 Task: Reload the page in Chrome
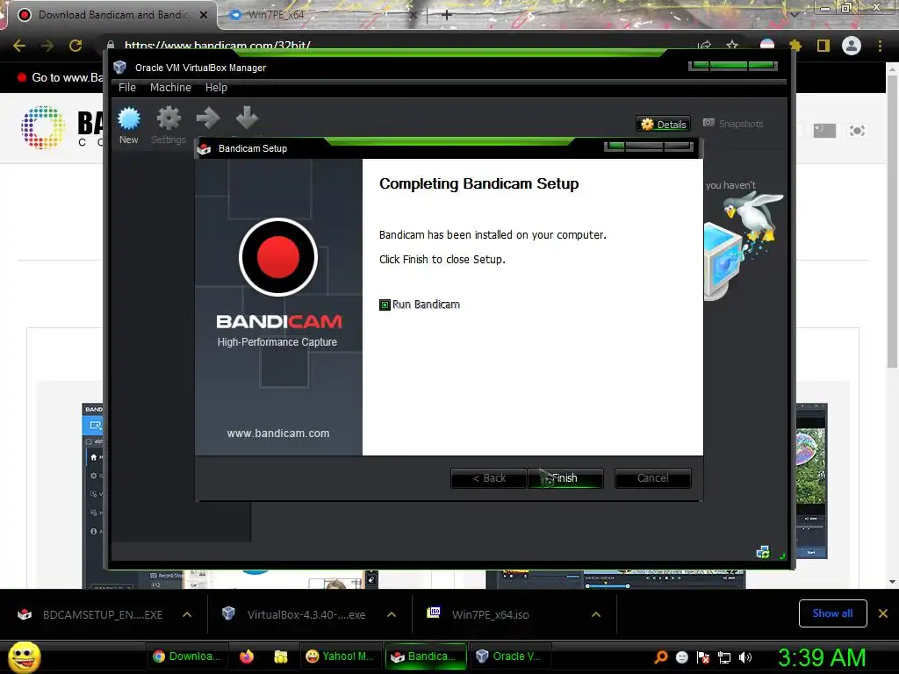[x=76, y=46]
